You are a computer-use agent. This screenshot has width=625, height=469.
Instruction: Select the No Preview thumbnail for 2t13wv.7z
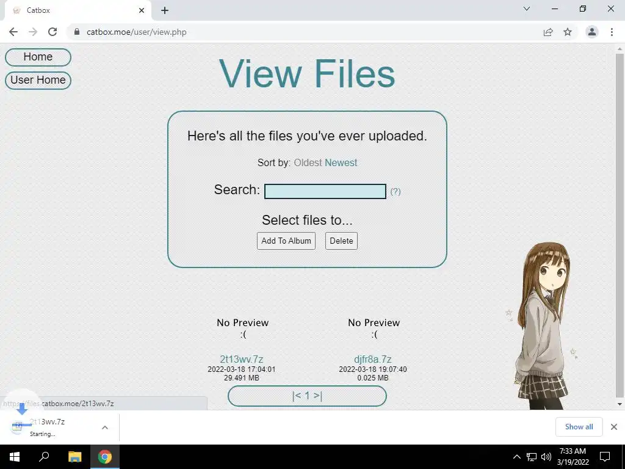[243, 328]
